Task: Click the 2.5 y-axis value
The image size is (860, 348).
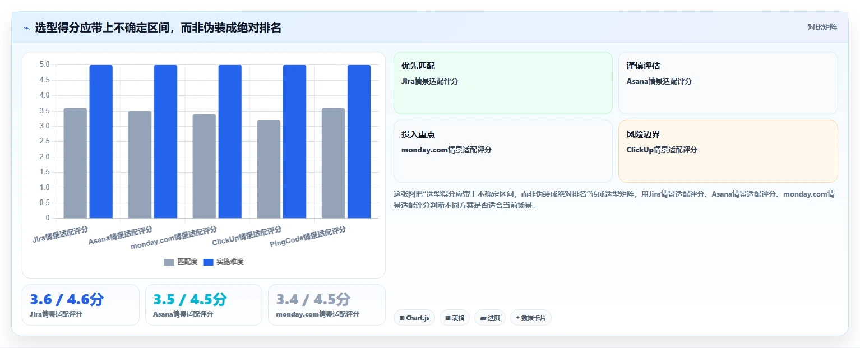Action: [44, 141]
